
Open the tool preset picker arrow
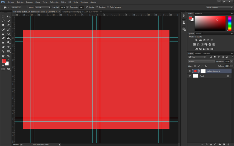pyautogui.click(x=9, y=7)
